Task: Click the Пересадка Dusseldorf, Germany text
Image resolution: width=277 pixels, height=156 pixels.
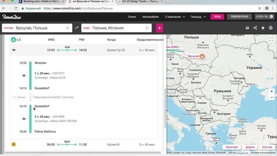Action: click(x=53, y=97)
